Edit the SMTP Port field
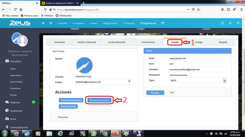The height and width of the screenshot is (137, 245). 198,64
